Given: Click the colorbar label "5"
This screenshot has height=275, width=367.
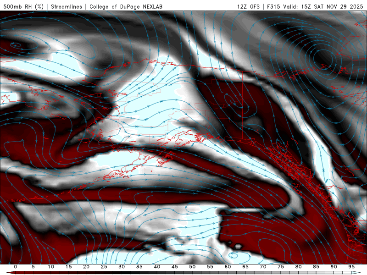Looking at the screenshot, I should coord(33,267).
